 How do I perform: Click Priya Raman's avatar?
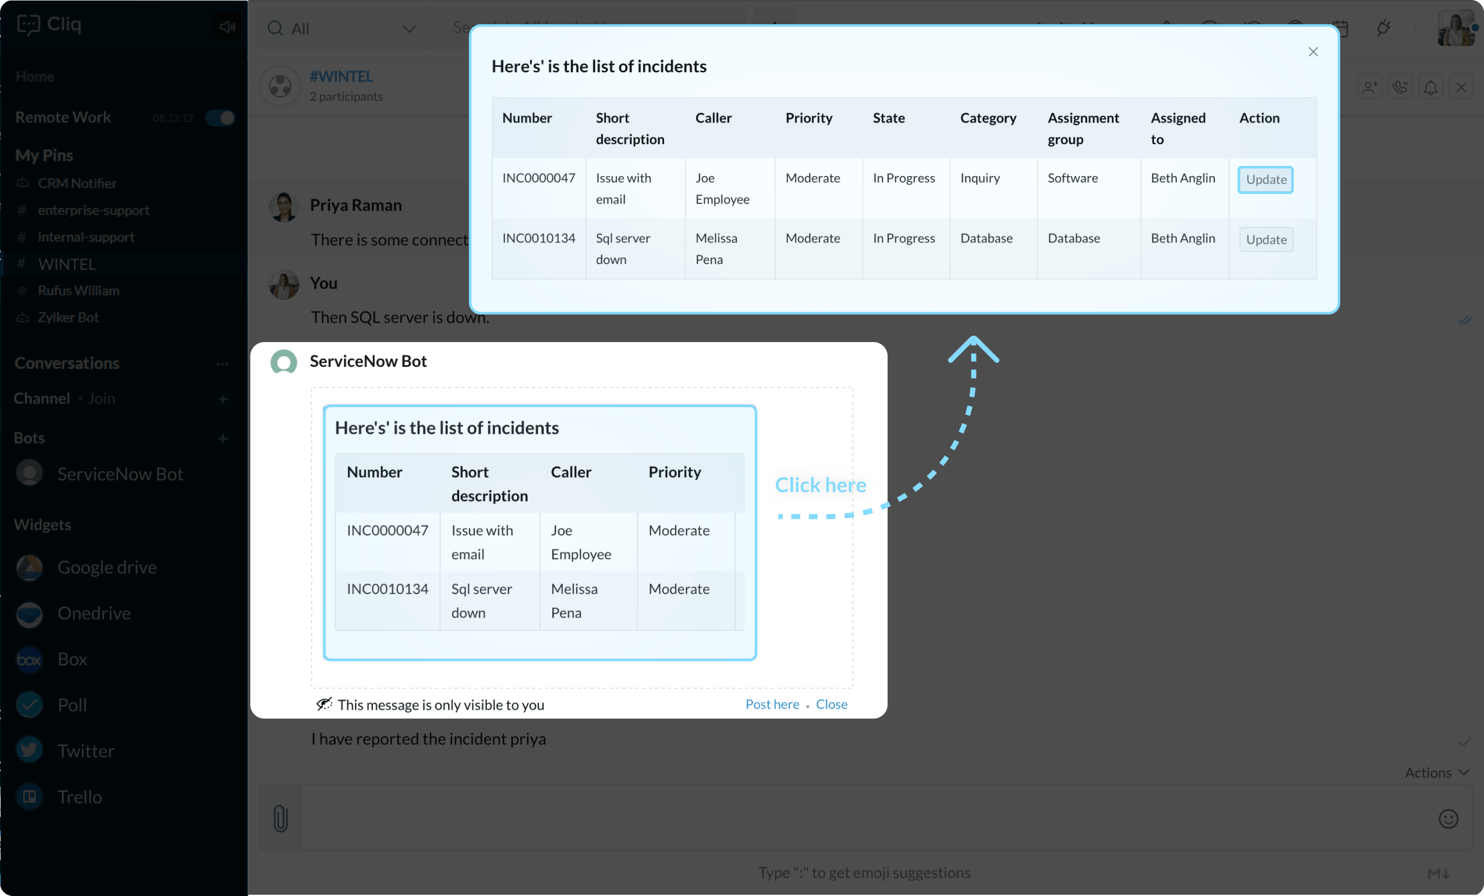click(284, 207)
